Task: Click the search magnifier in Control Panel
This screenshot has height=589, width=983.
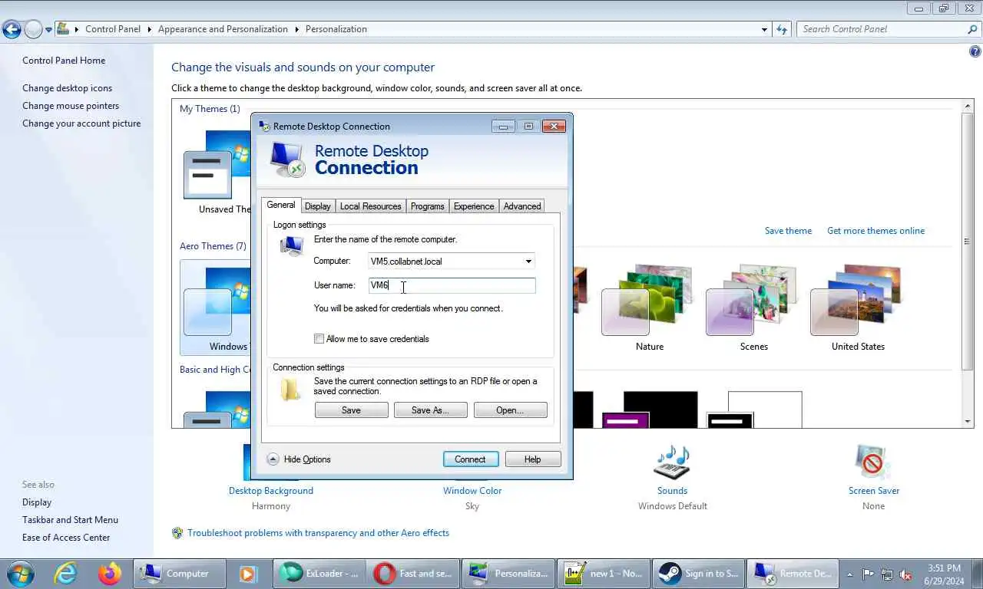Action: pyautogui.click(x=972, y=29)
